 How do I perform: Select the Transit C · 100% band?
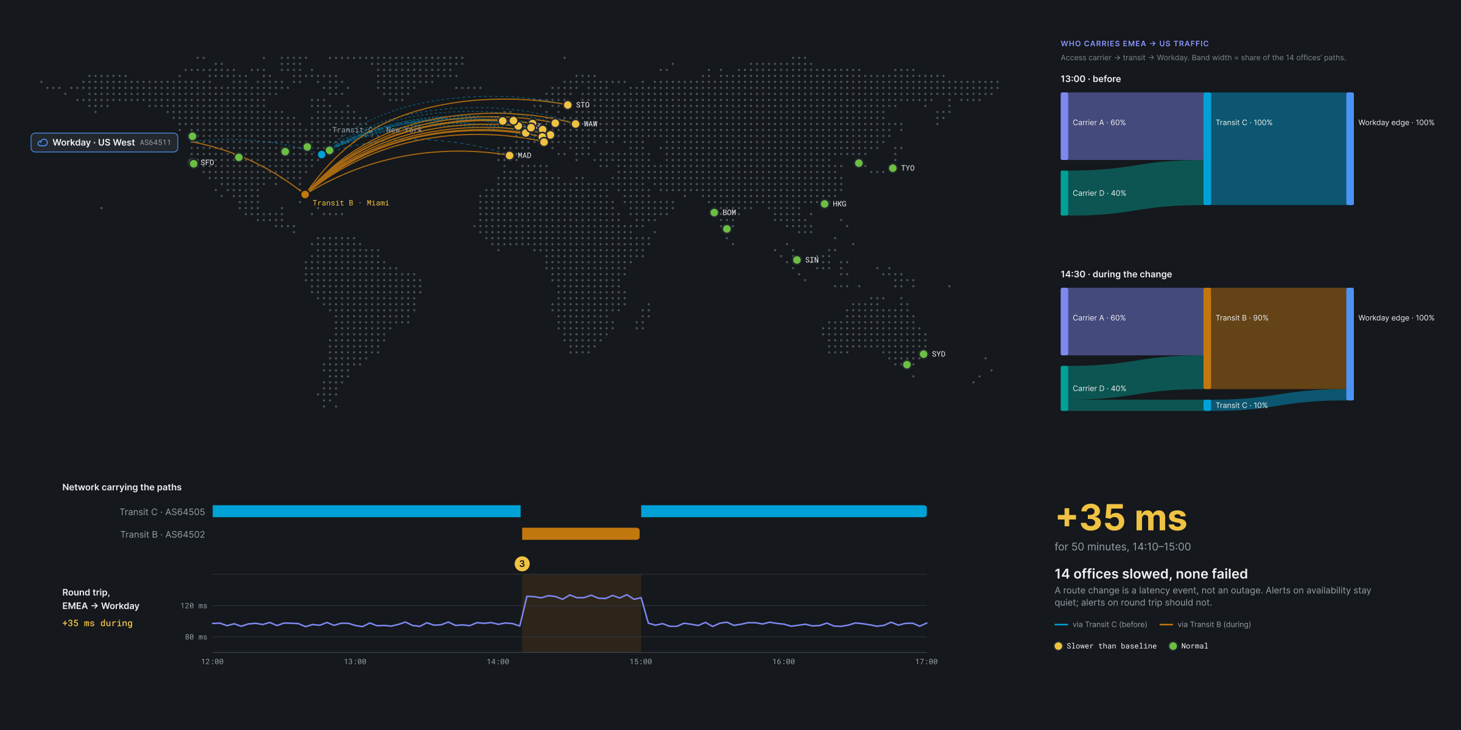(x=1278, y=148)
